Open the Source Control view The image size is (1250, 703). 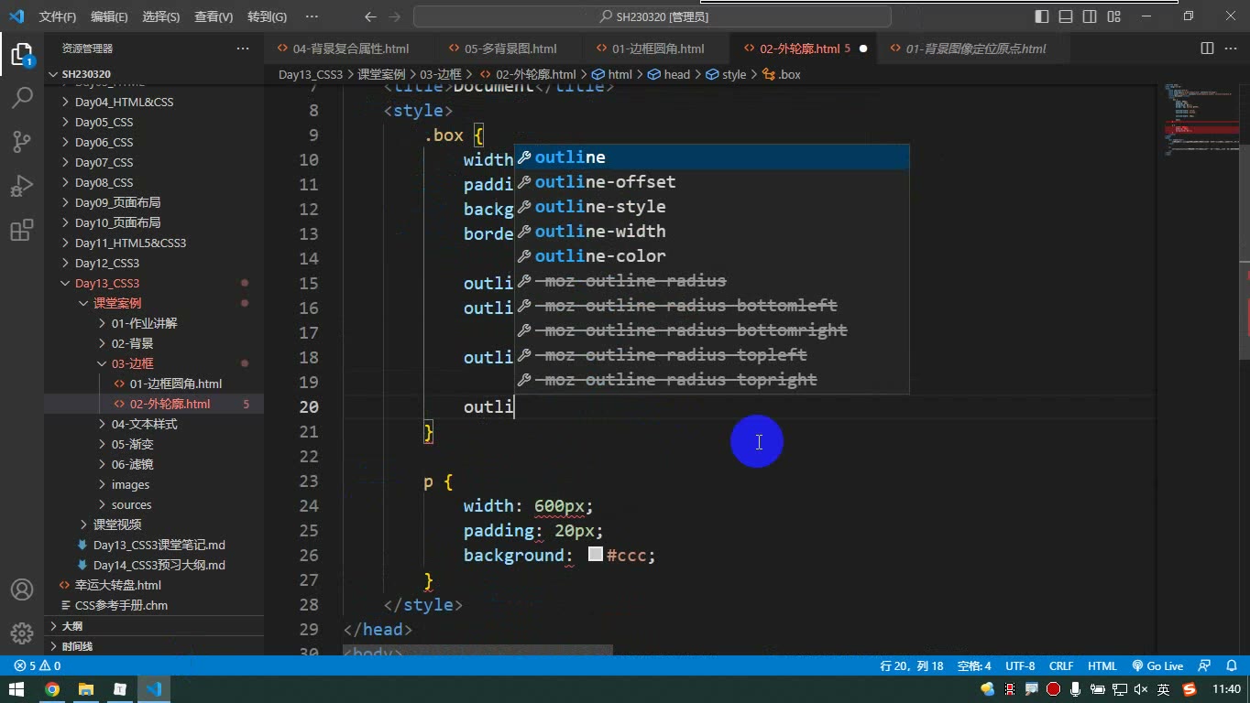tap(22, 141)
